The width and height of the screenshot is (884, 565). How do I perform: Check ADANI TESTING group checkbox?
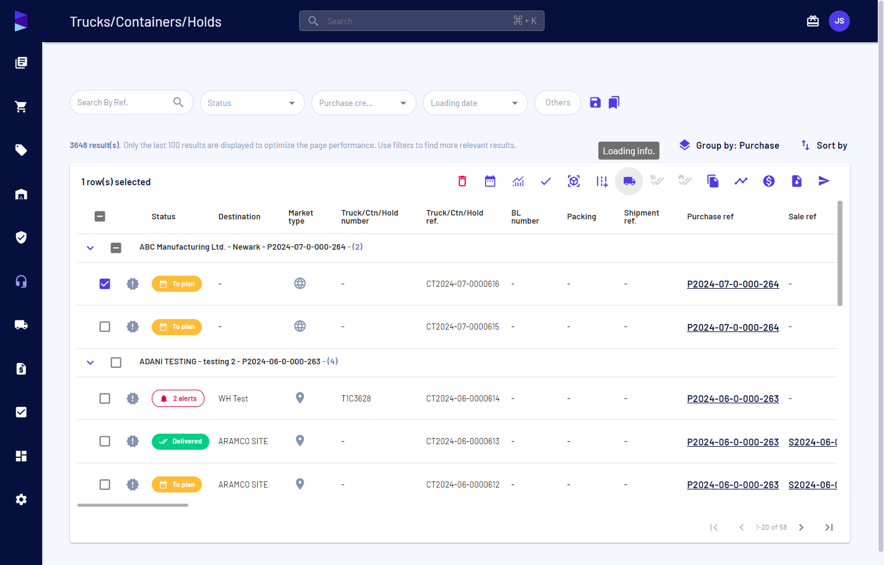click(116, 362)
